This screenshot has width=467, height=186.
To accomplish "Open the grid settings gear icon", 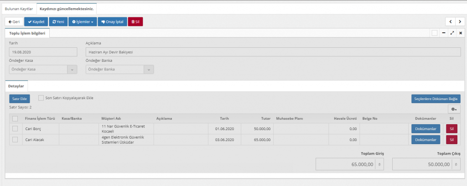I will 454,109.
